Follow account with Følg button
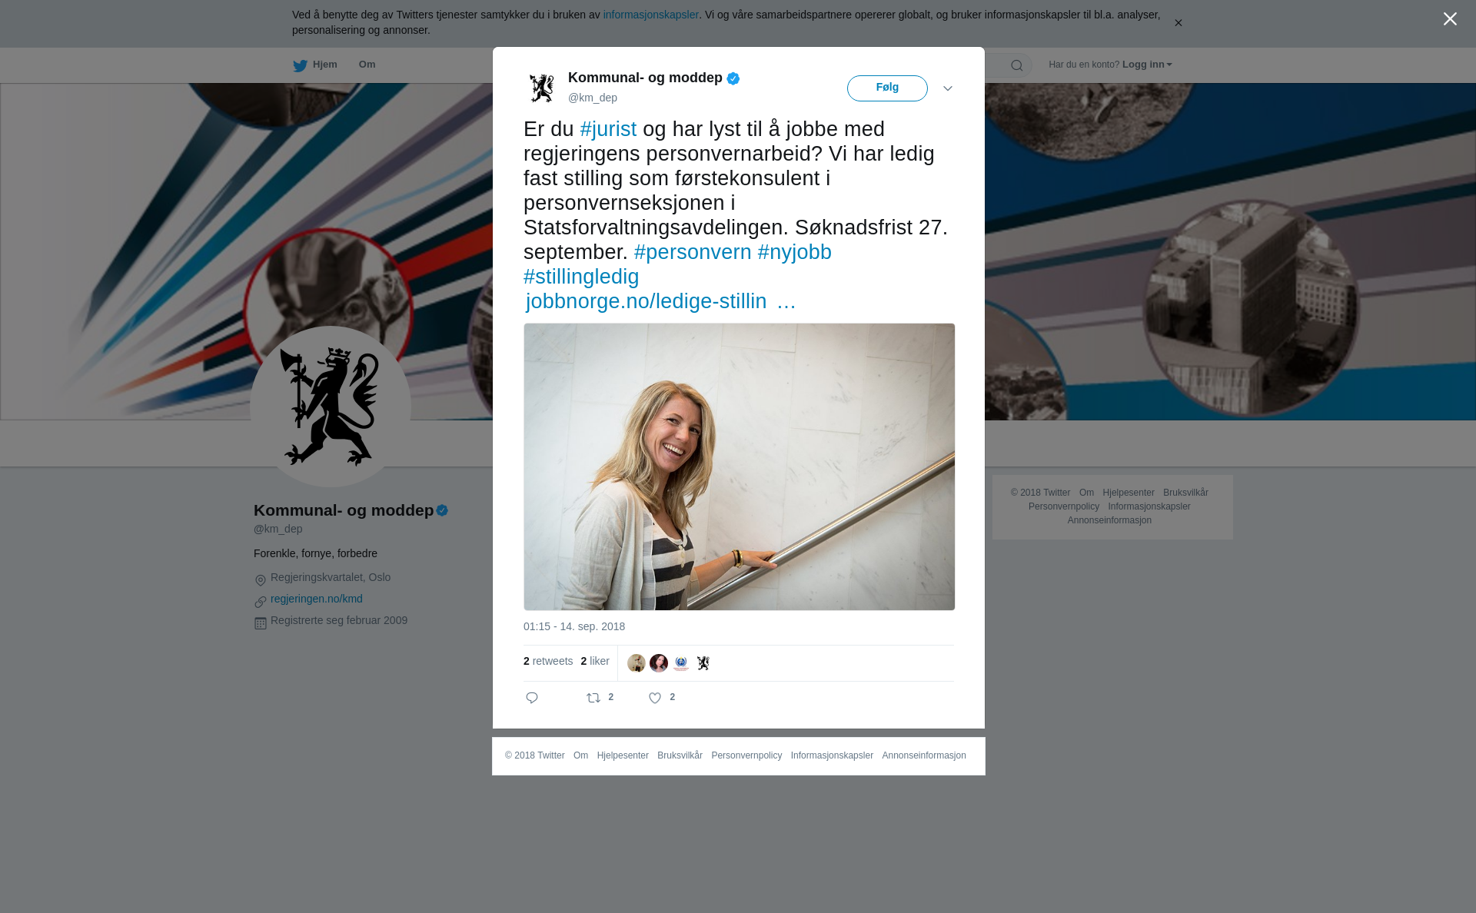This screenshot has width=1476, height=913. pyautogui.click(x=887, y=88)
